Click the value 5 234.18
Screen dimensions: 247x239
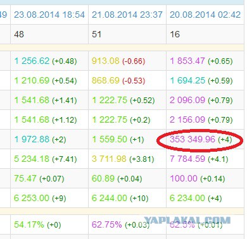point(32,159)
